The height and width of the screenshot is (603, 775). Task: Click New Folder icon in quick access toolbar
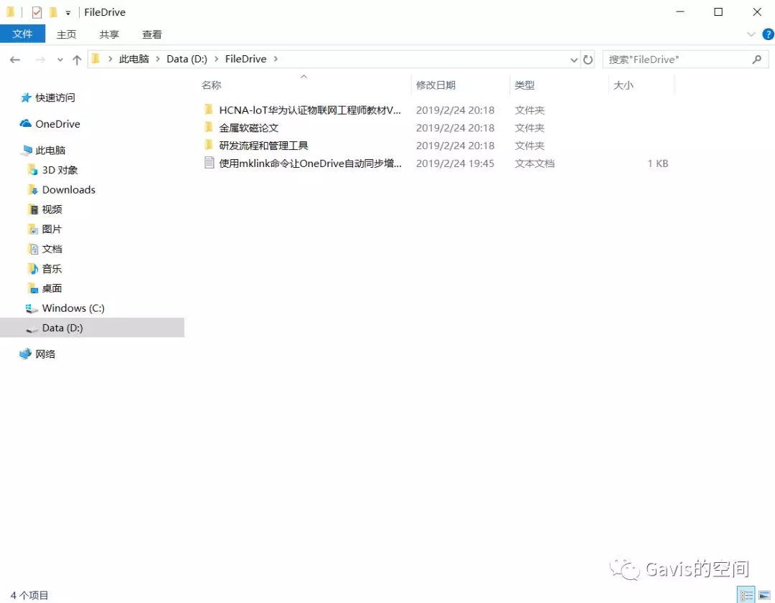click(x=53, y=12)
